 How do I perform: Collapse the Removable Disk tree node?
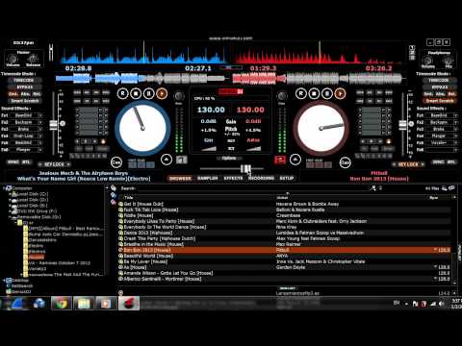click(x=10, y=217)
